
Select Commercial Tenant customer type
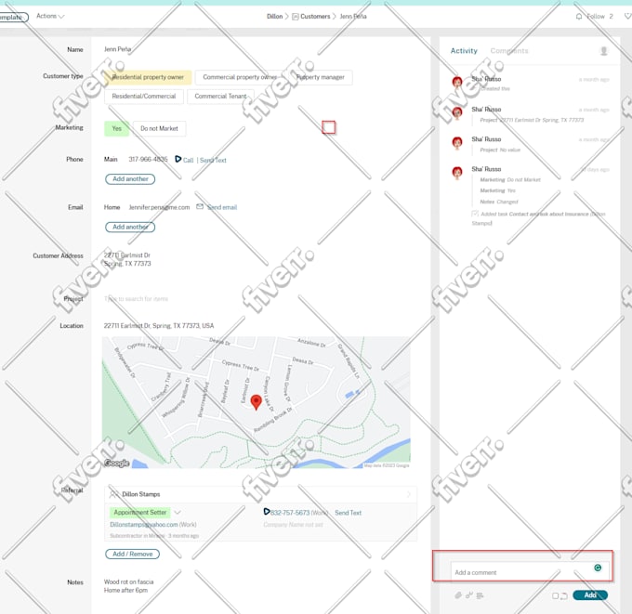point(220,97)
